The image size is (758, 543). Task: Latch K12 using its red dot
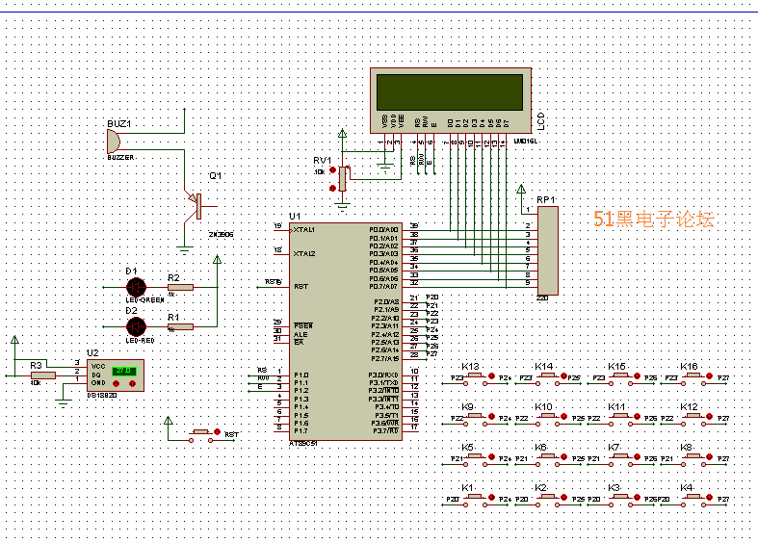point(710,417)
